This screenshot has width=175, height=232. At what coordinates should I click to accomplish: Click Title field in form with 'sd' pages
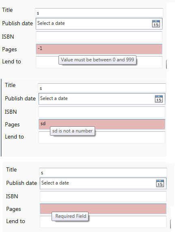pyautogui.click(x=102, y=88)
